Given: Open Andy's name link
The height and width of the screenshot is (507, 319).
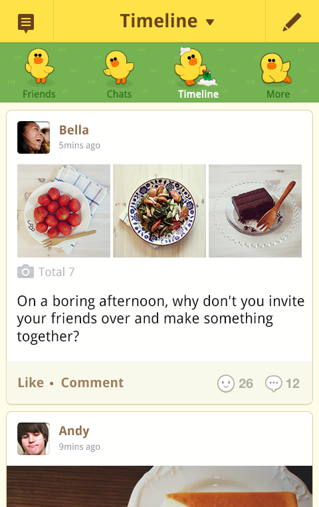Looking at the screenshot, I should 74,431.
